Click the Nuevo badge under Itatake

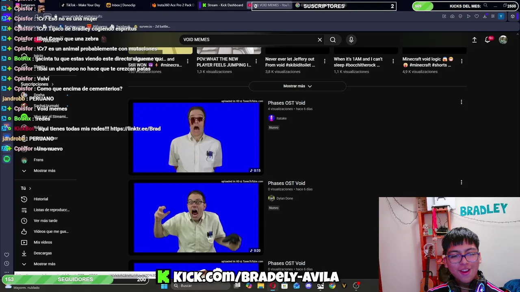273,128
